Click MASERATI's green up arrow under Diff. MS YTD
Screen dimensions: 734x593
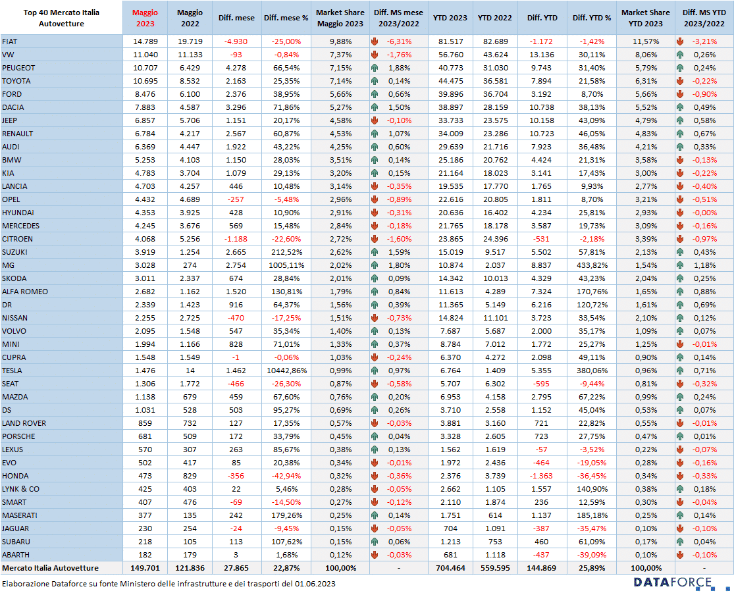[680, 515]
